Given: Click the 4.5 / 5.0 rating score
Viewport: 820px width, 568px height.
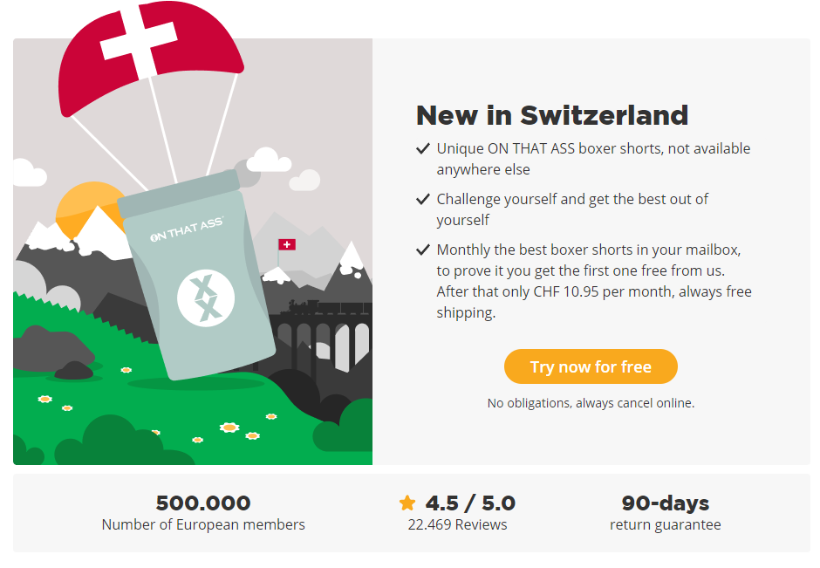Looking at the screenshot, I should [x=470, y=503].
